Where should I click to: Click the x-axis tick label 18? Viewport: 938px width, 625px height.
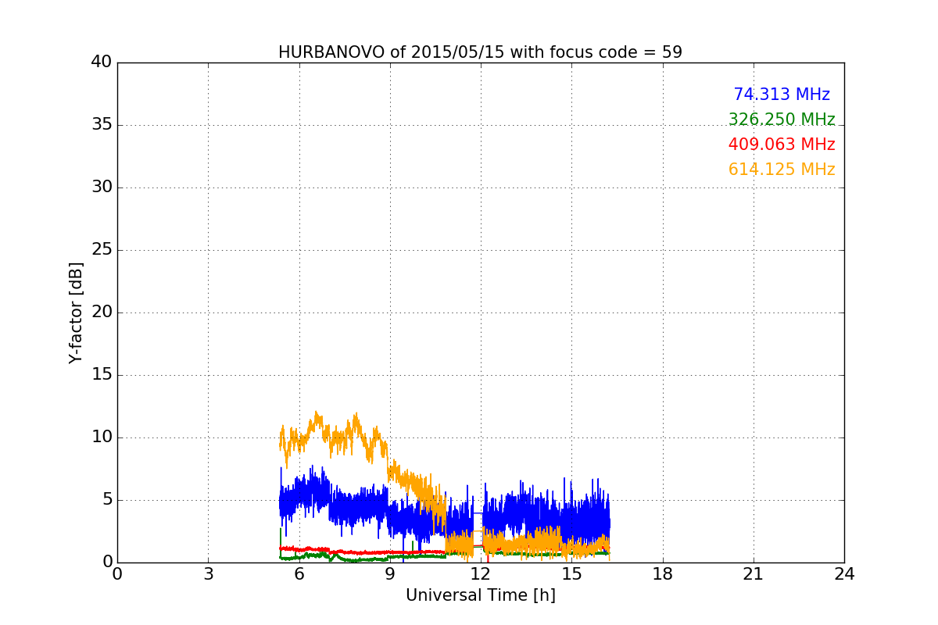pyautogui.click(x=663, y=573)
